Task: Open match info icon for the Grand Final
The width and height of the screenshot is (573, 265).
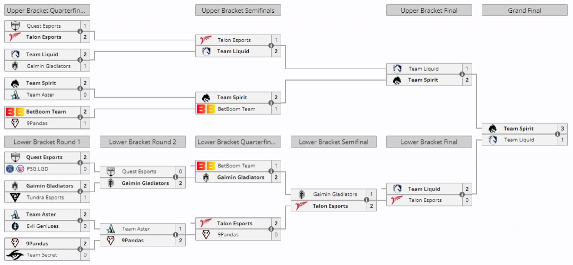Action: click(557, 134)
